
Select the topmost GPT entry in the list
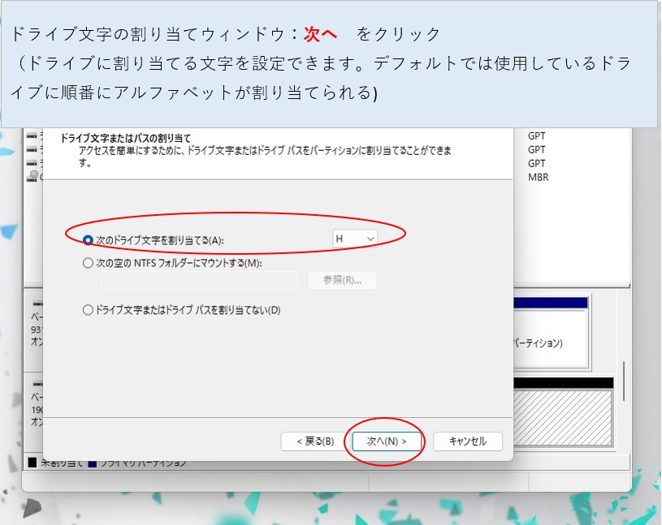click(536, 136)
